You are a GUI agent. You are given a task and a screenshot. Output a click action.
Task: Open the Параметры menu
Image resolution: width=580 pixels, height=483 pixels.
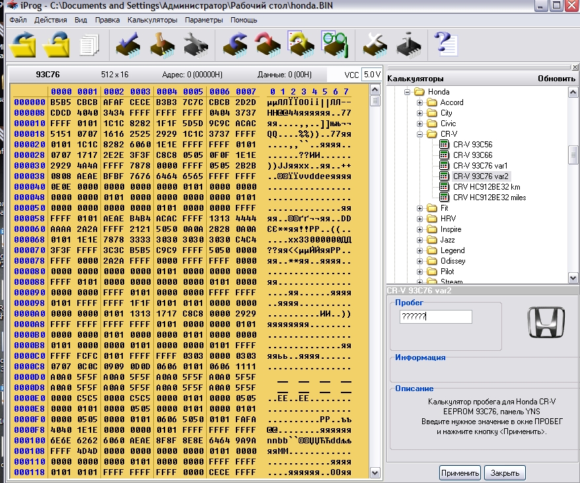click(204, 20)
